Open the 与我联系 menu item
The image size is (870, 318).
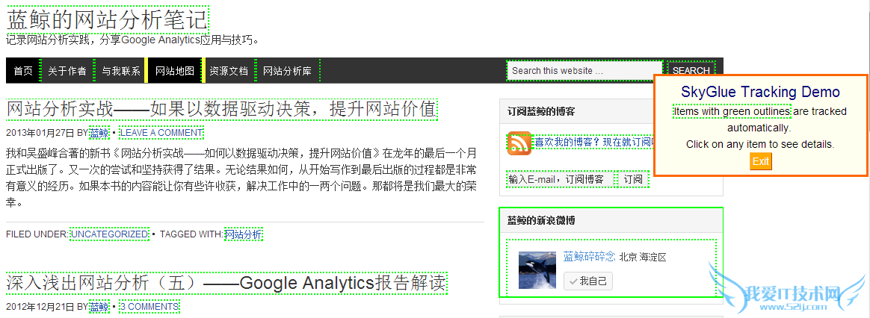click(x=121, y=71)
